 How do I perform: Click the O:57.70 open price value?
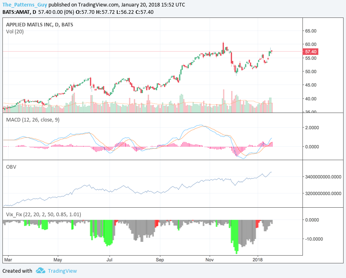click(x=85, y=12)
